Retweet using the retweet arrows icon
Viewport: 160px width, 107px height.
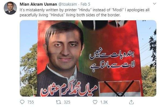(x=58, y=102)
